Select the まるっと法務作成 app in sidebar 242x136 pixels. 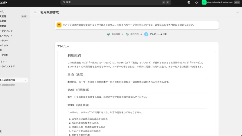click(14, 80)
